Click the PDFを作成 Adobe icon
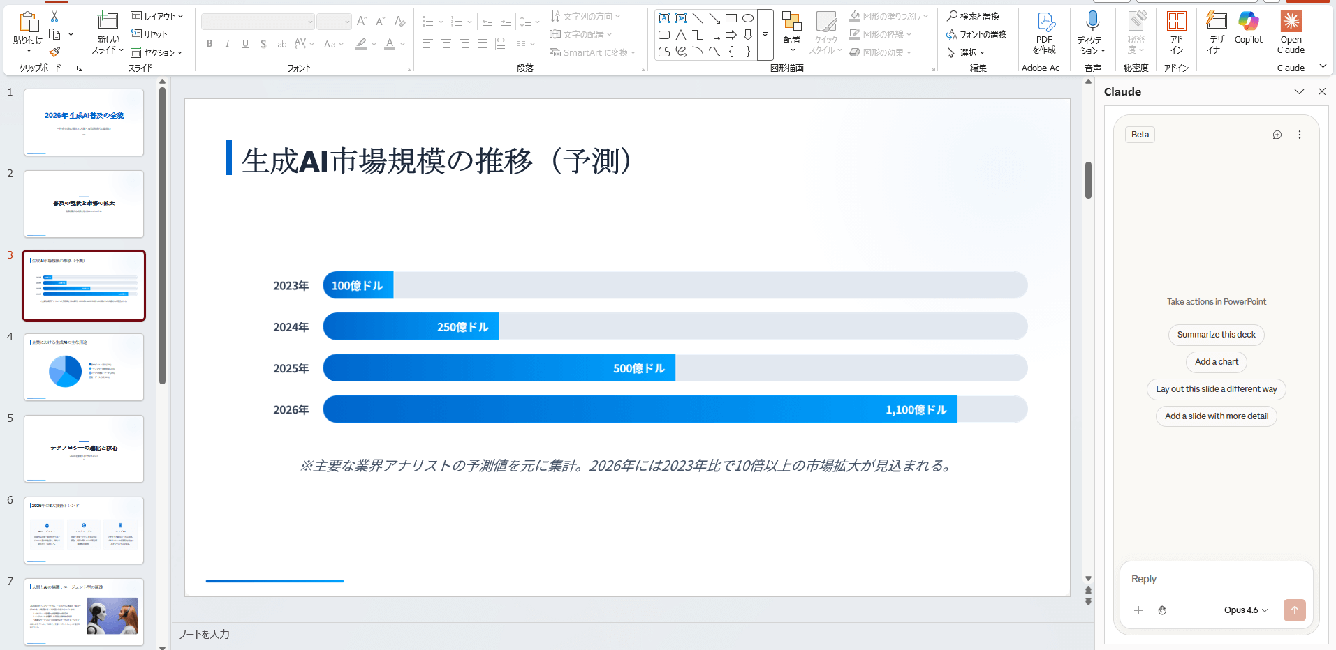 click(1044, 32)
